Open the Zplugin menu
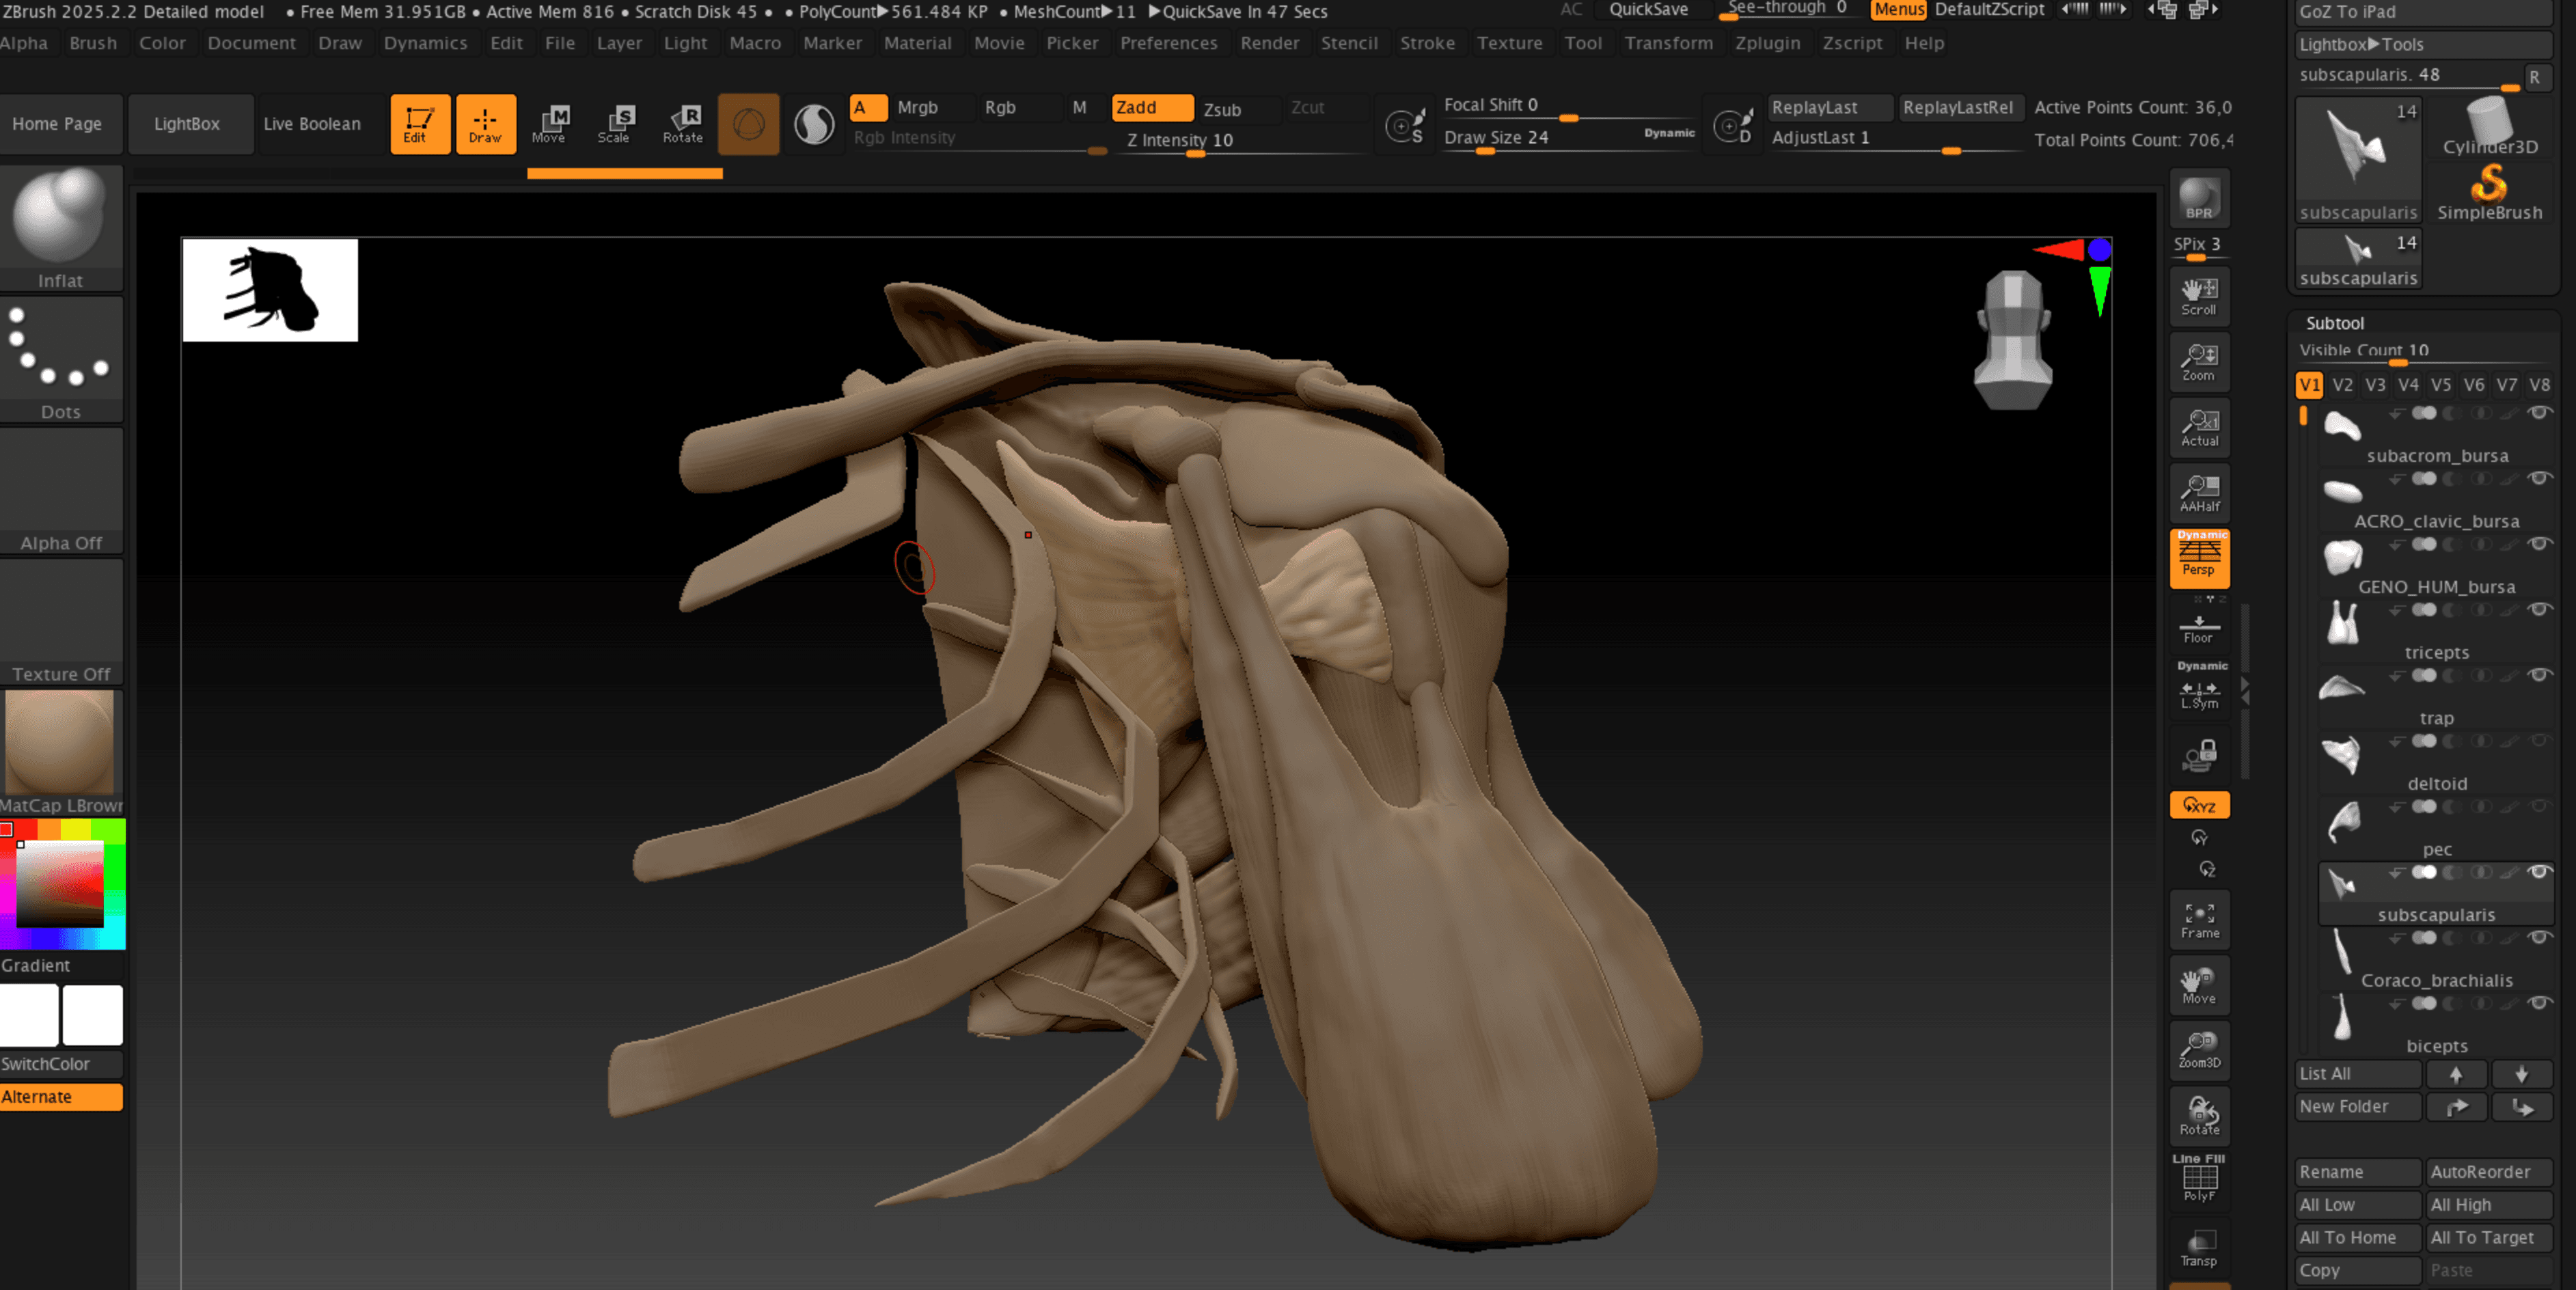This screenshot has height=1290, width=2576. (1766, 43)
